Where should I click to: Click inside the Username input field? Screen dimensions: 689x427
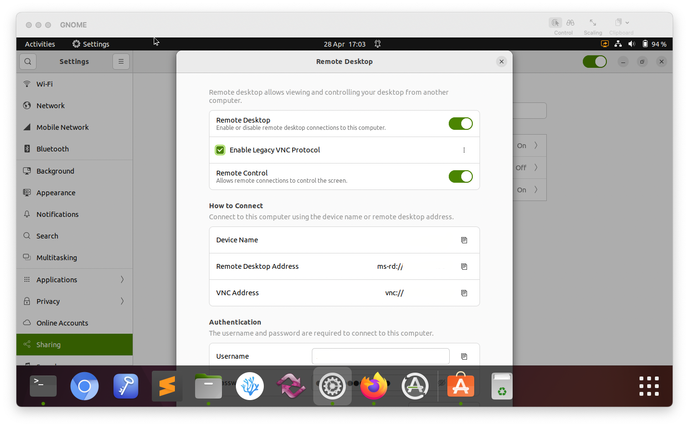click(380, 356)
